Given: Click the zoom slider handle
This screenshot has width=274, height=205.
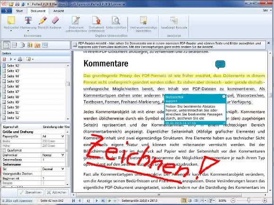Looking at the screenshot, I should click(x=248, y=200).
